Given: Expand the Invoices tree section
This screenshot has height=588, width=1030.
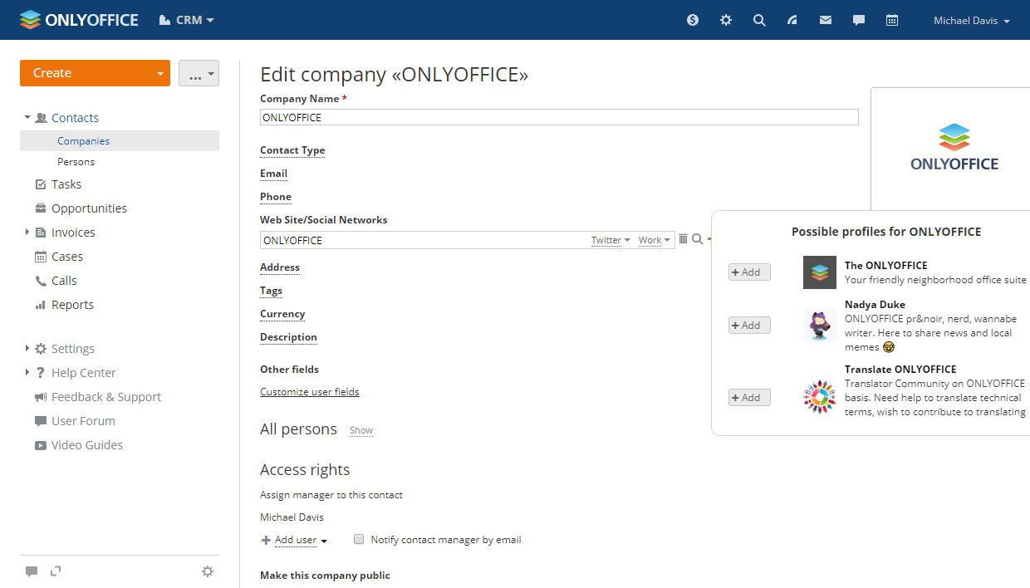Looking at the screenshot, I should (27, 233).
